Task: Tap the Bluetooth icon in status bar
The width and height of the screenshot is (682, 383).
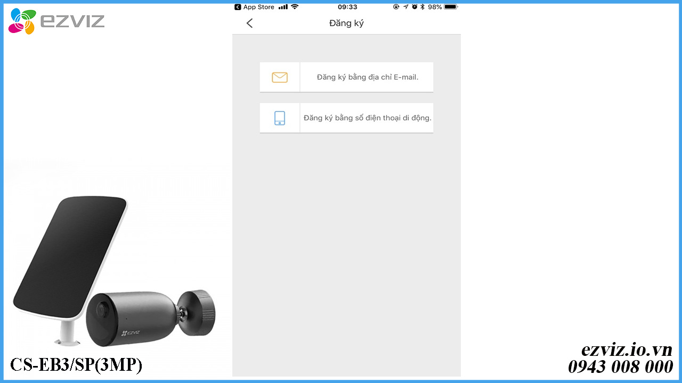Action: [423, 7]
